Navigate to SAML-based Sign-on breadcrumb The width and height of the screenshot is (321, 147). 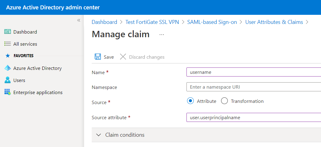point(212,22)
